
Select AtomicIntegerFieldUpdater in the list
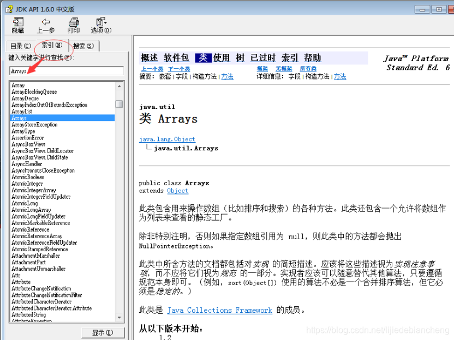tap(41, 197)
